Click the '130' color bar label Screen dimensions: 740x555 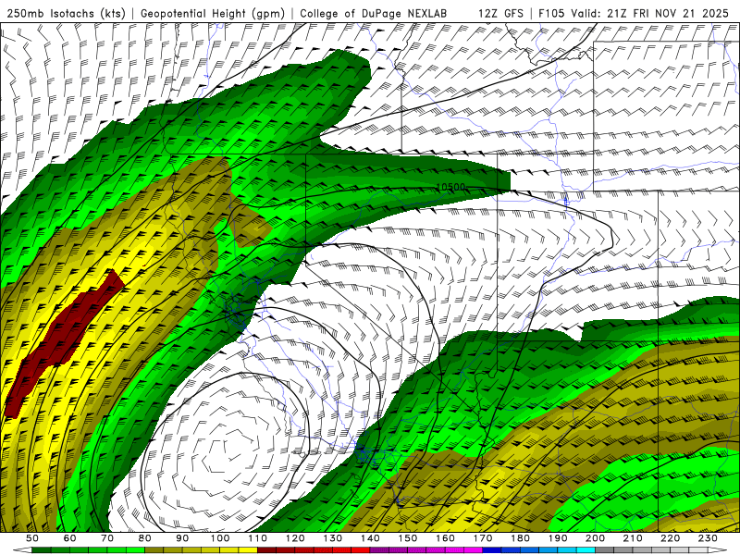click(333, 538)
